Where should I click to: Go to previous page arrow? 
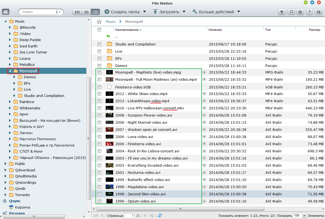[x=102, y=215]
